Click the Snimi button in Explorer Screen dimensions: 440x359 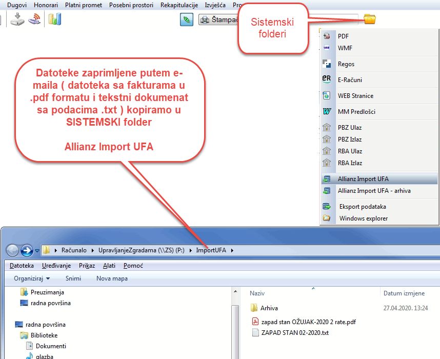coord(73,278)
